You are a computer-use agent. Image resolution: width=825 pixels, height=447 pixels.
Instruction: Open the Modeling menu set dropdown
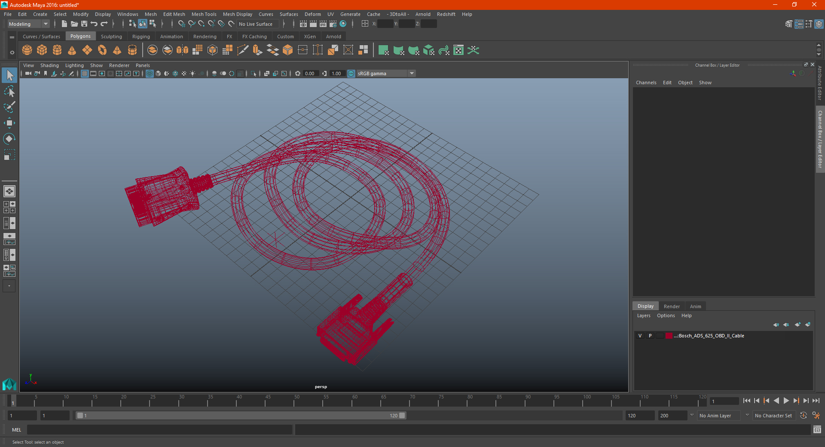click(x=29, y=24)
